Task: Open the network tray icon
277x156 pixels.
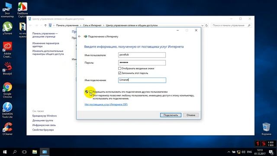Action: pyautogui.click(x=238, y=152)
